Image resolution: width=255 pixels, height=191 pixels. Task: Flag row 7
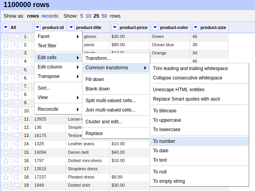click(16, 86)
